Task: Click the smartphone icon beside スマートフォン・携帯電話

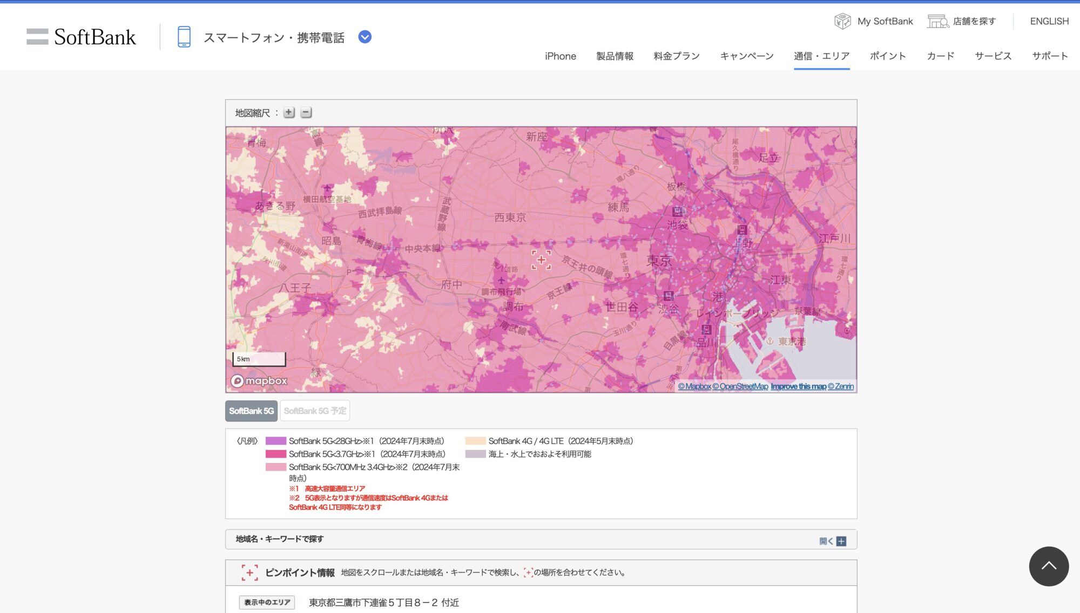Action: [184, 37]
